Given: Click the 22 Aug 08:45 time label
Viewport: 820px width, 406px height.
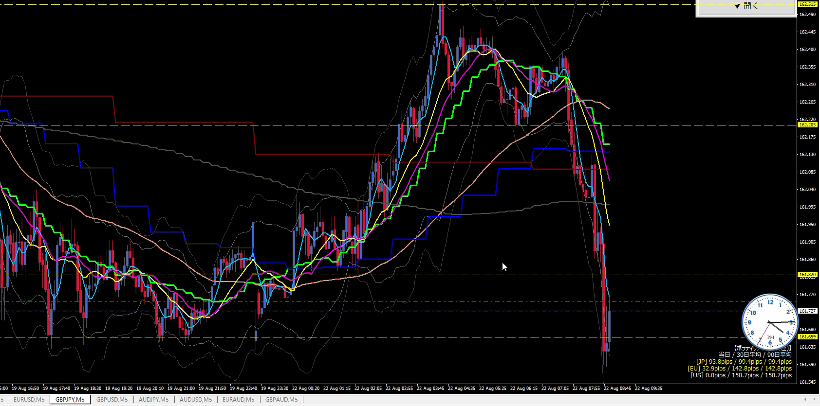Looking at the screenshot, I should tap(618, 388).
